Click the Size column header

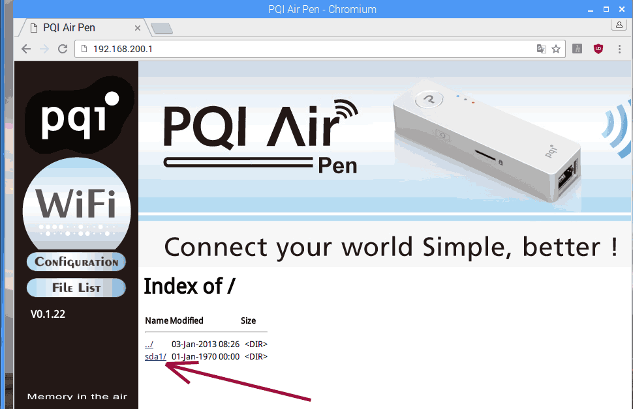[248, 321]
